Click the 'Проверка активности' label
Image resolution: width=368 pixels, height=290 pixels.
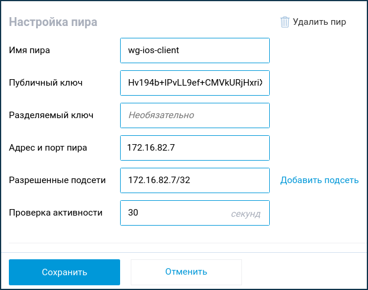pos(56,213)
